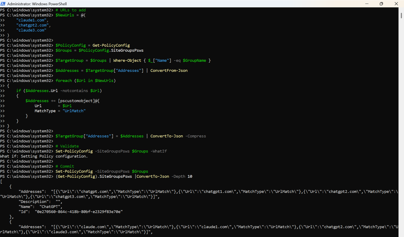Click the '10' depth value
Screen dimensions: 404x237
click(x=190, y=176)
